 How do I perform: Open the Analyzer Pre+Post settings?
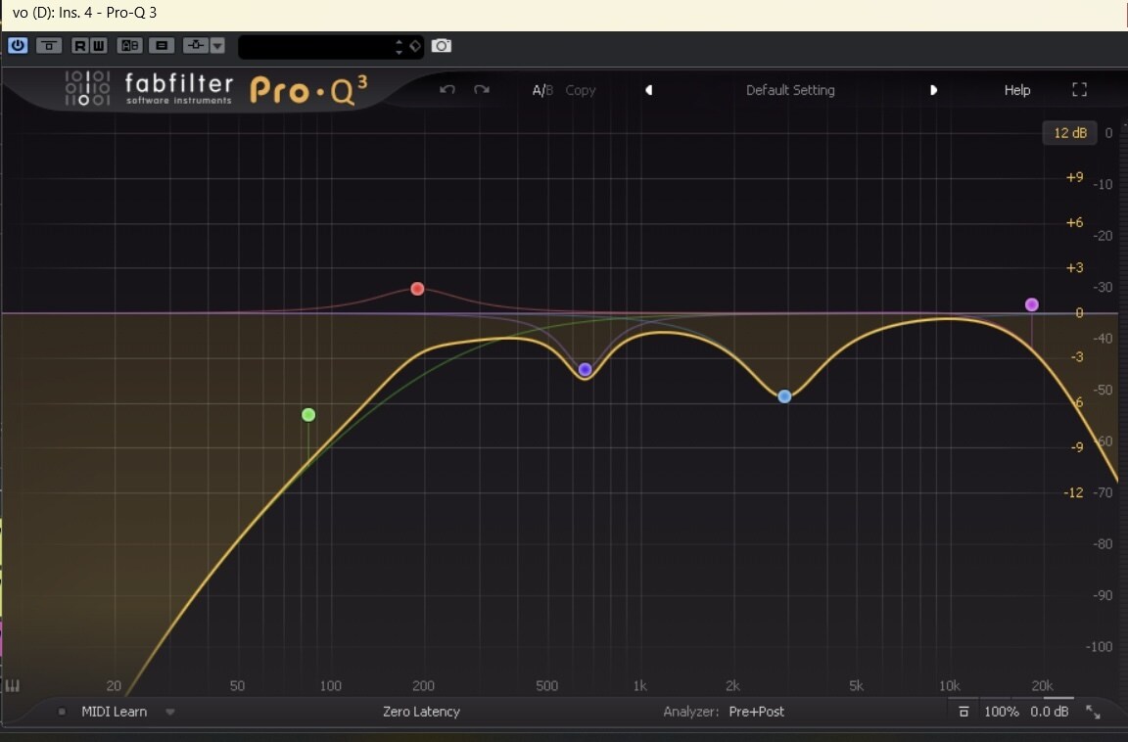point(724,712)
